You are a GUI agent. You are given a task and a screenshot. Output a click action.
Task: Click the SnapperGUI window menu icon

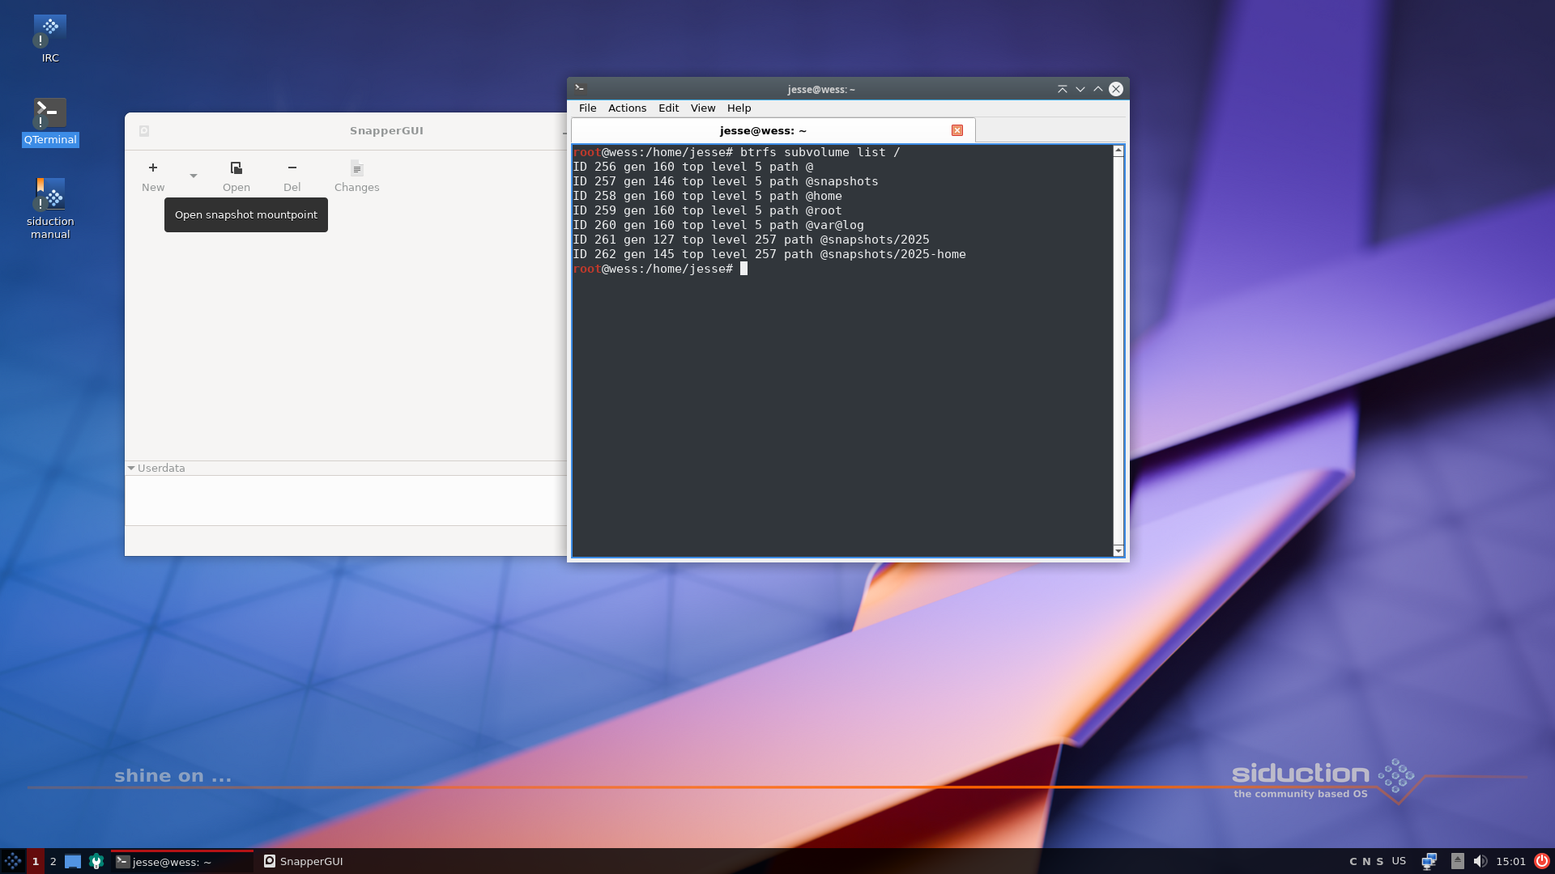pyautogui.click(x=144, y=130)
